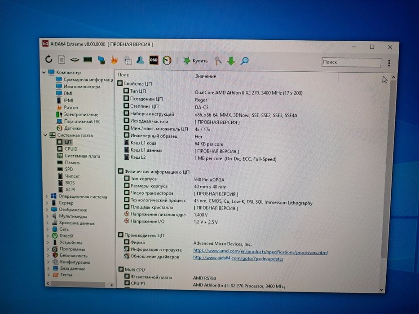Image resolution: width=419 pixels, height=314 pixels.
Task: Select Безопасность tree item
Action: (70, 255)
